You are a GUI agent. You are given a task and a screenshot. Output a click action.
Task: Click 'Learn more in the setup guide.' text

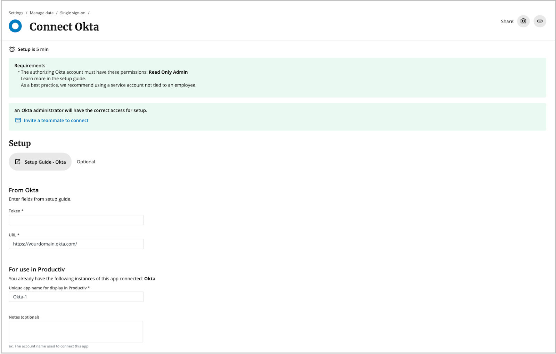pyautogui.click(x=54, y=79)
